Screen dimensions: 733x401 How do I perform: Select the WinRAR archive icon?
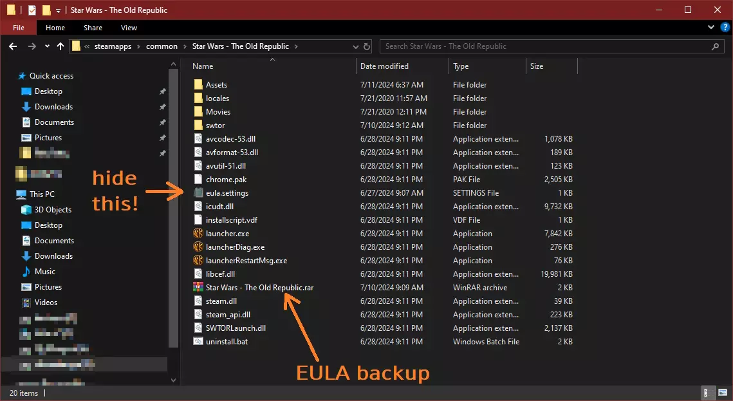click(x=198, y=288)
